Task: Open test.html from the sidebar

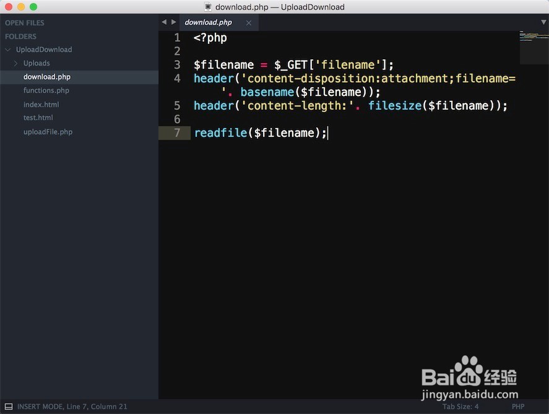Action: (38, 118)
